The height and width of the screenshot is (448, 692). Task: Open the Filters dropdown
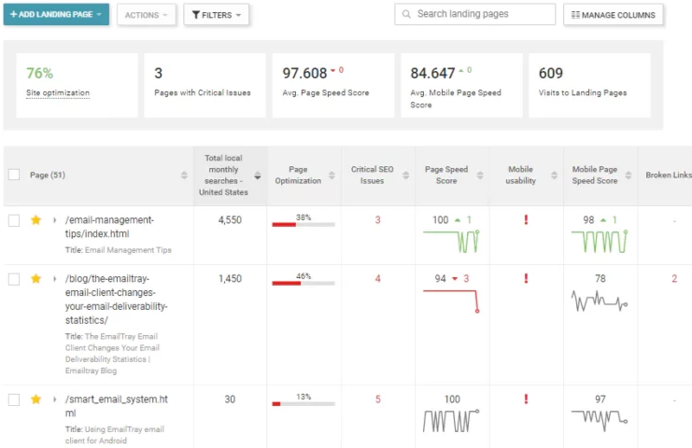[x=216, y=15]
